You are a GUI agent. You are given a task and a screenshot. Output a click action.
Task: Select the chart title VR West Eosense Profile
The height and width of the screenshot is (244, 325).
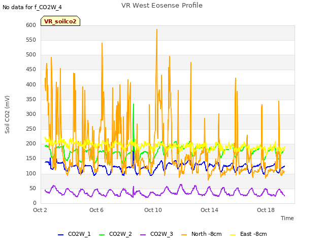coord(162,6)
